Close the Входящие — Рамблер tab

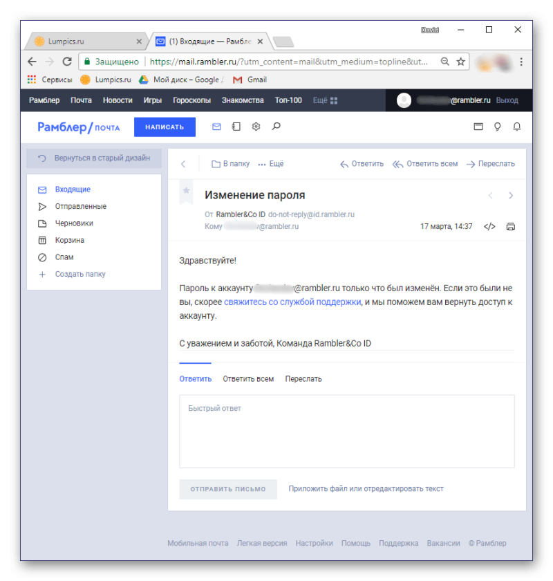261,41
